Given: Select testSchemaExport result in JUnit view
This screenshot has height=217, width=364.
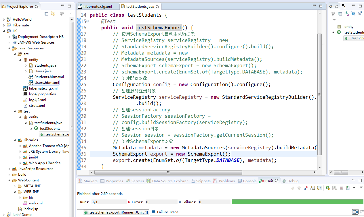Looking at the screenshot, I should click(116, 212).
